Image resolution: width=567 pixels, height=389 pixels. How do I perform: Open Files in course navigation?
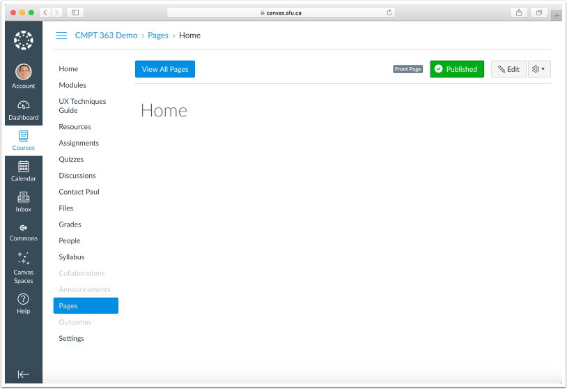pos(66,208)
